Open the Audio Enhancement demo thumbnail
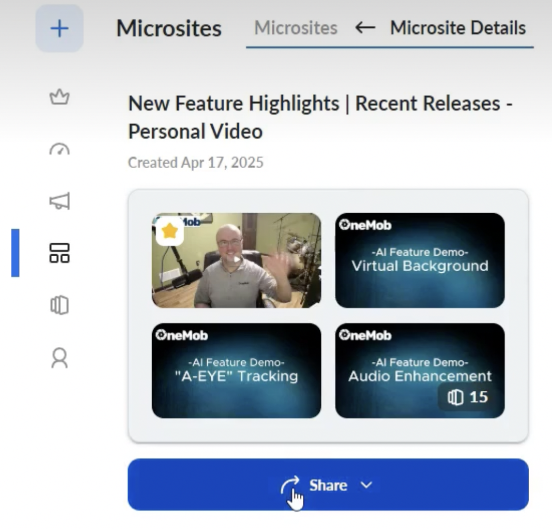 [x=419, y=371]
